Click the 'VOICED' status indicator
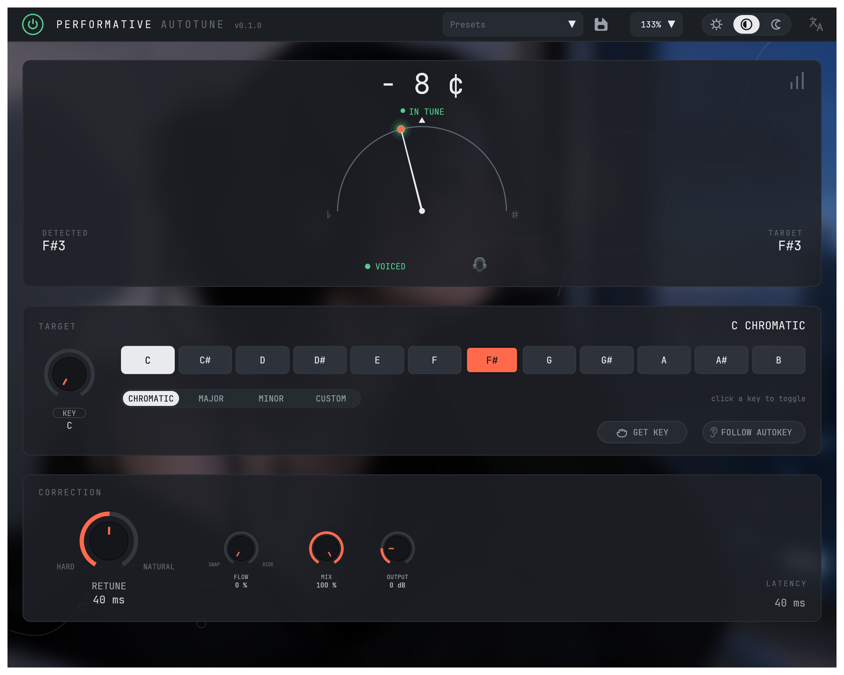Screen dimensions: 844x675 click(385, 266)
